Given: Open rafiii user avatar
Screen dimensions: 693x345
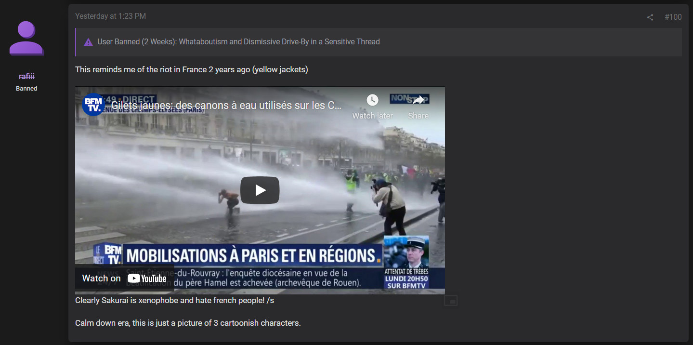Looking at the screenshot, I should pyautogui.click(x=26, y=38).
